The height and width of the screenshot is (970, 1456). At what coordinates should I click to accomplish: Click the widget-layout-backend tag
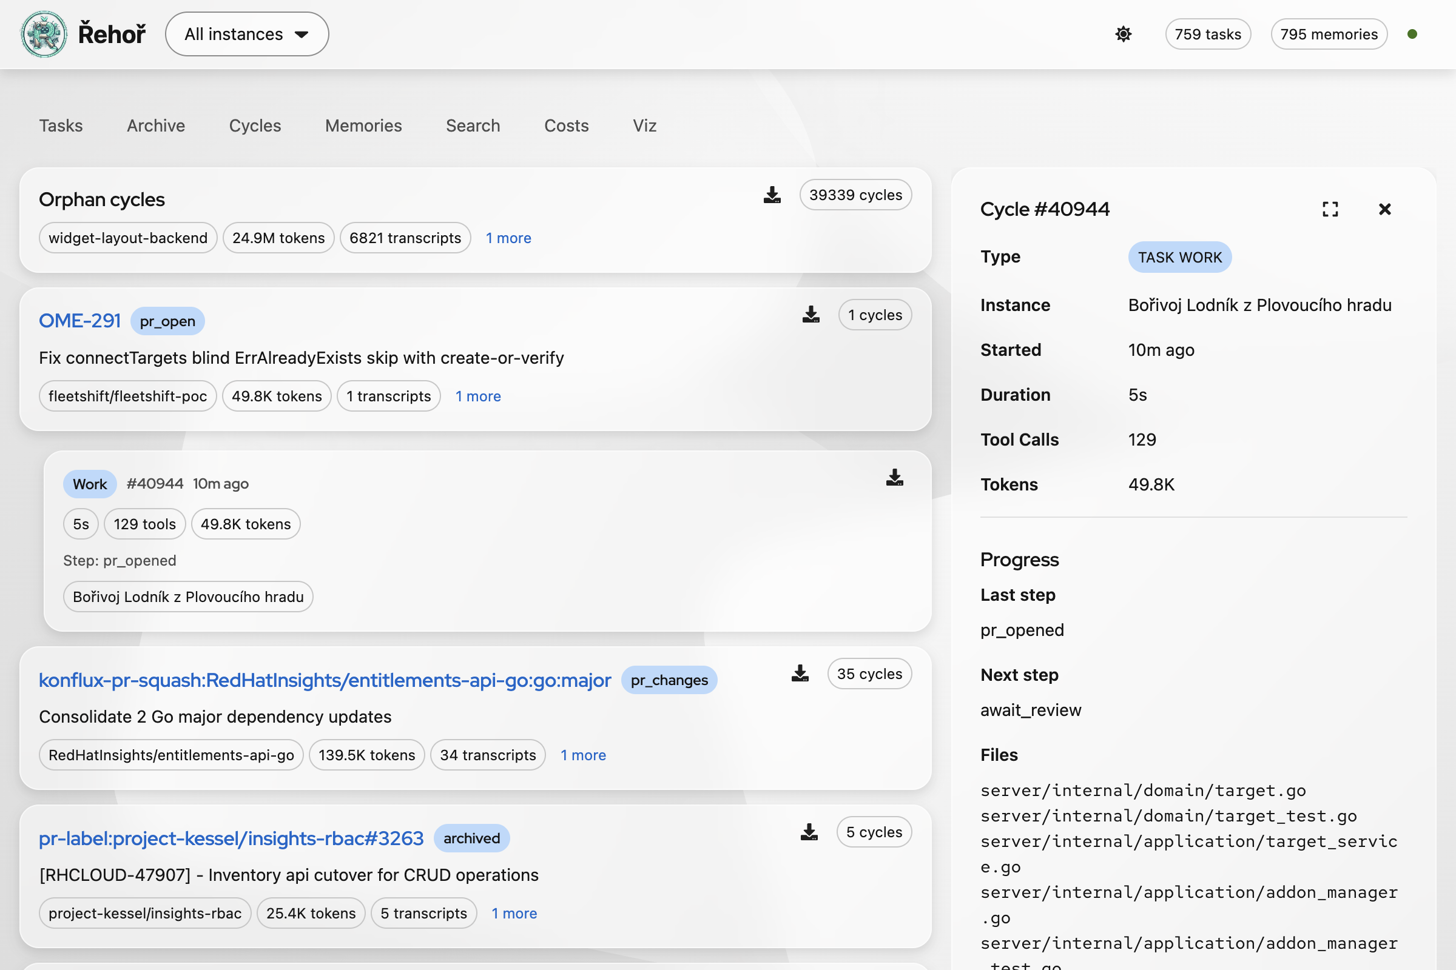(x=128, y=238)
